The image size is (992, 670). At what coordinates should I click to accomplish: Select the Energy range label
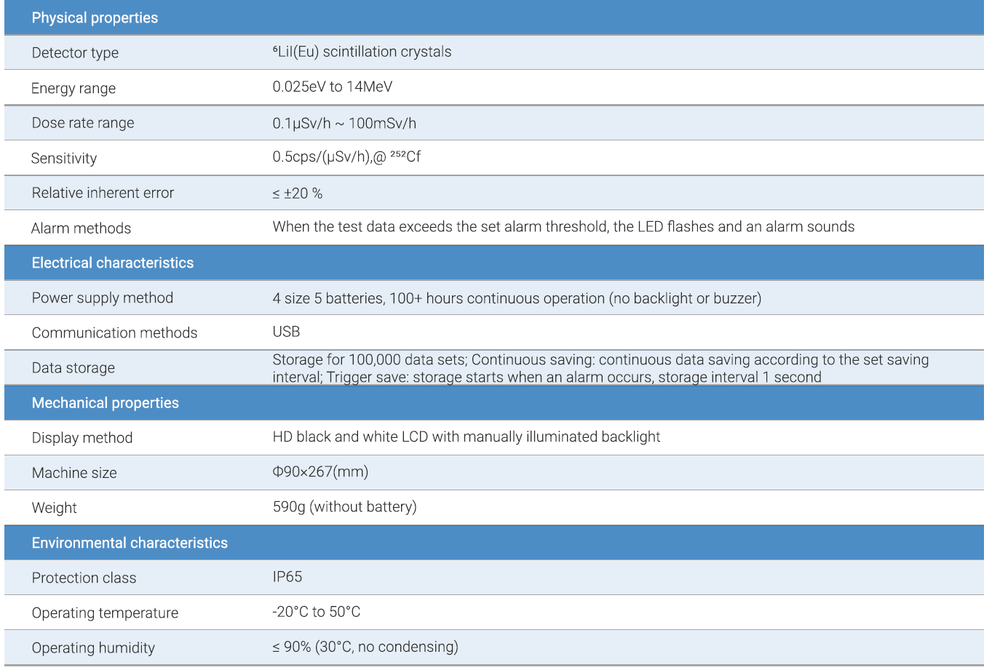[x=74, y=89]
